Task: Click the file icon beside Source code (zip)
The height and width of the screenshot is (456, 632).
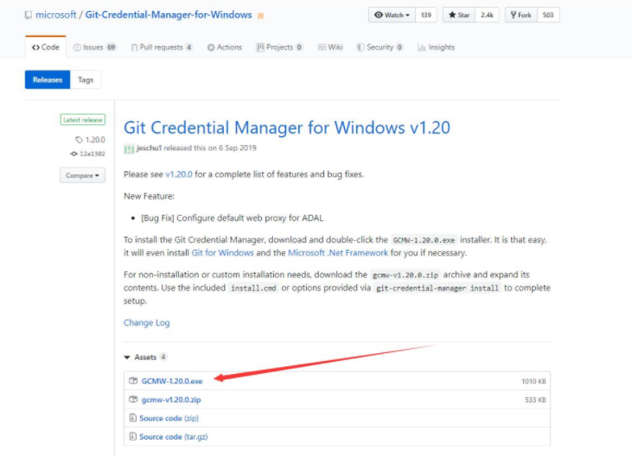Action: point(132,418)
